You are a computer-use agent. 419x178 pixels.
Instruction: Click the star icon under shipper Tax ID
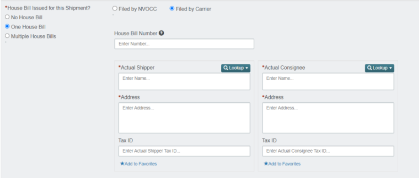tap(122, 163)
